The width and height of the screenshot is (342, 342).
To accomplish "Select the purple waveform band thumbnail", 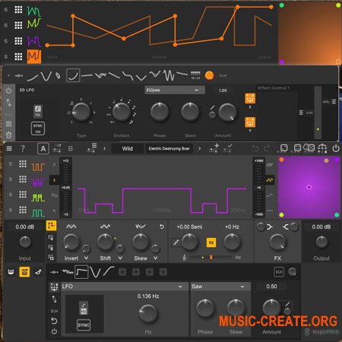I will point(38,182).
